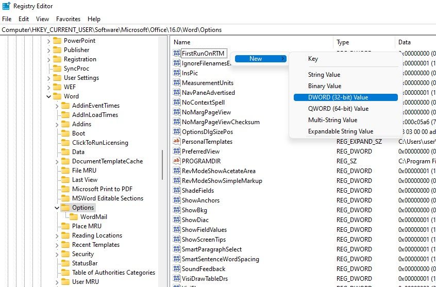
Task: Click the SoundFeedback value icon
Action: [177, 268]
